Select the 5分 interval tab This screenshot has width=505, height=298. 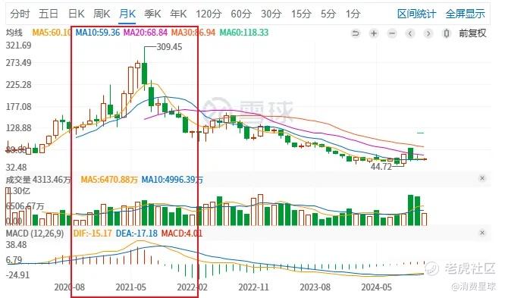click(x=328, y=14)
